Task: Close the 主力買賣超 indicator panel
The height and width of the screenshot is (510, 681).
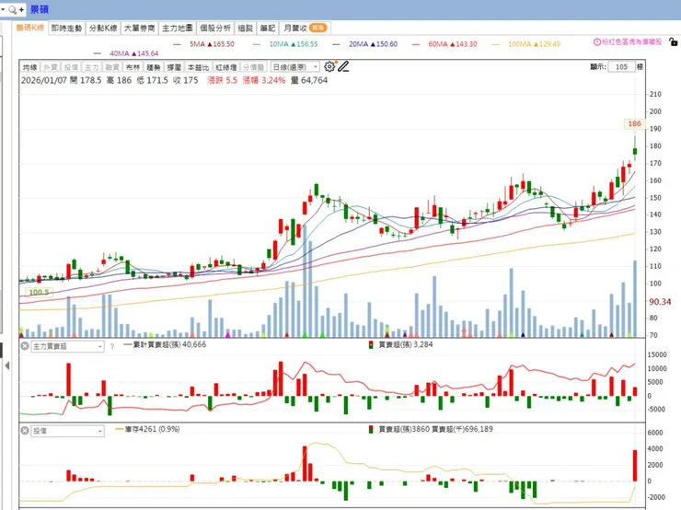Action: click(25, 346)
